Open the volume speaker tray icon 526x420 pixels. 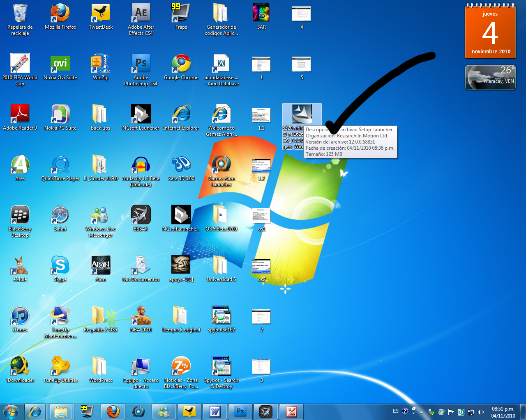click(x=480, y=412)
